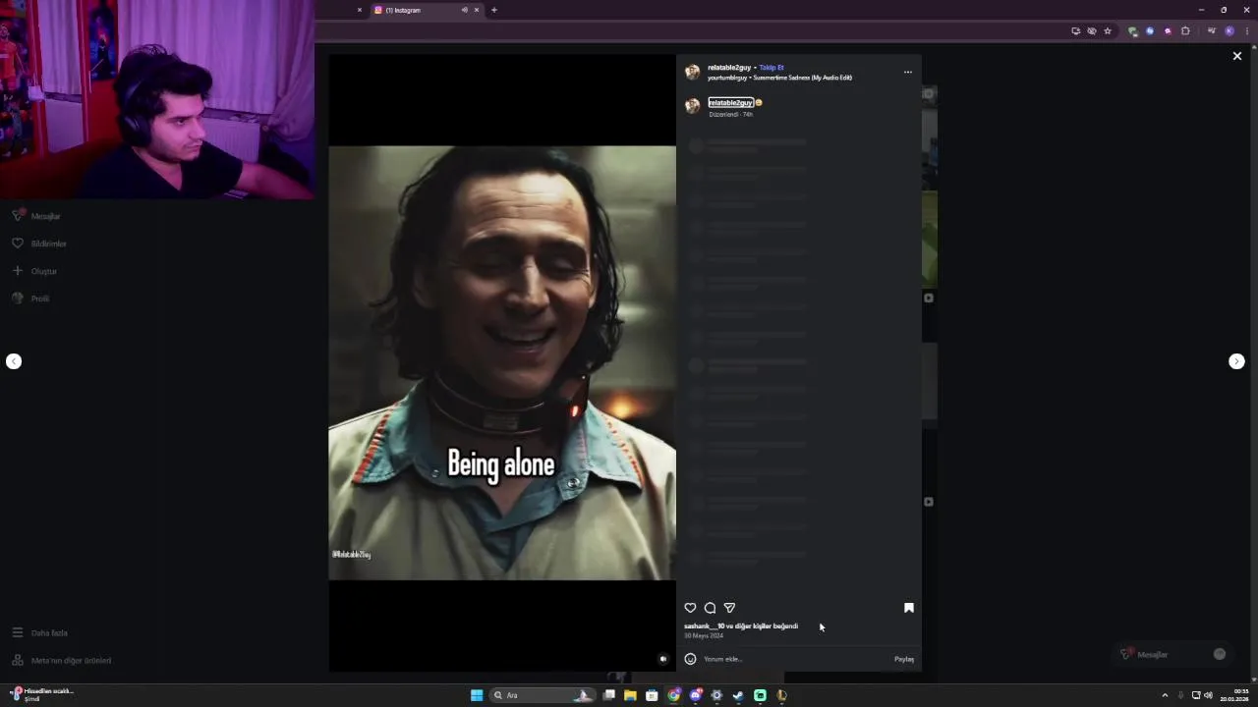
Task: Open the browser three-dot menu
Action: [1247, 30]
